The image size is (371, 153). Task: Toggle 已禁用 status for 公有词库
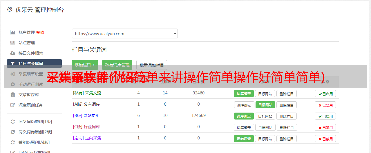pyautogui.click(x=325, y=105)
